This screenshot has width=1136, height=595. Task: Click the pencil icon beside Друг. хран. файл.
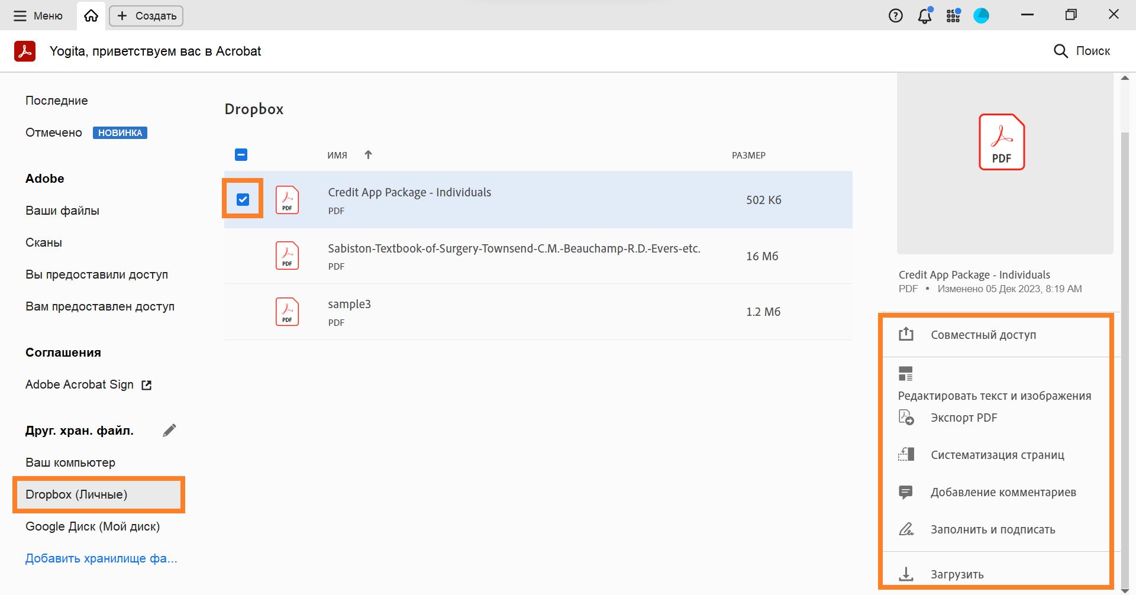coord(169,431)
